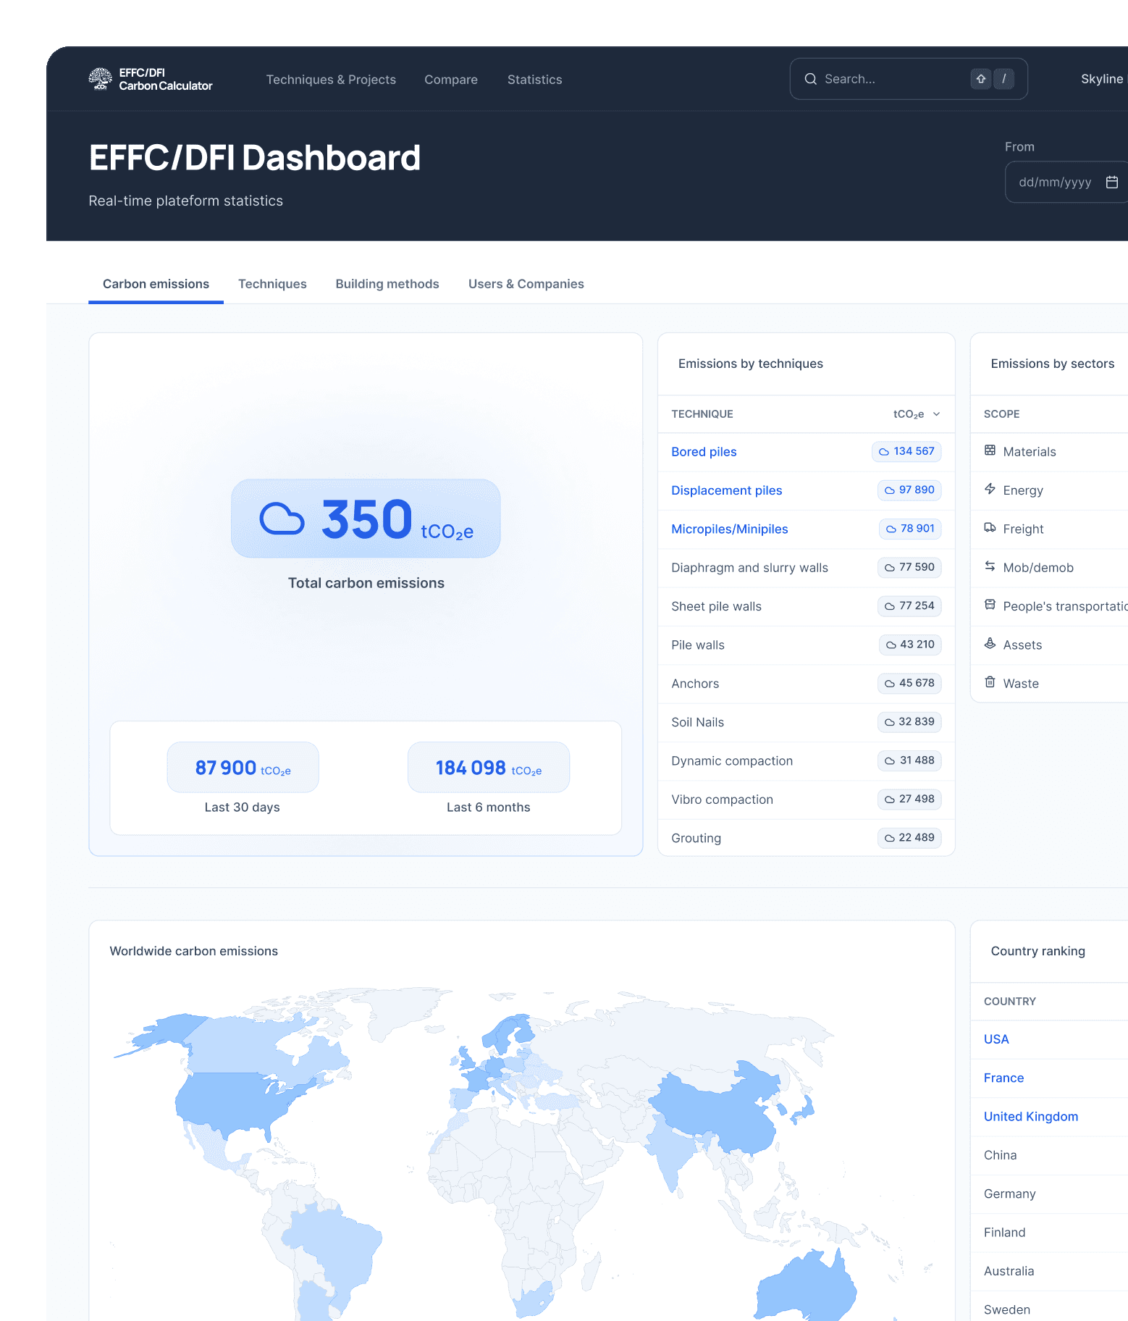Viewport: 1128px width, 1321px height.
Task: Select the Anchors row
Action: [x=807, y=684]
